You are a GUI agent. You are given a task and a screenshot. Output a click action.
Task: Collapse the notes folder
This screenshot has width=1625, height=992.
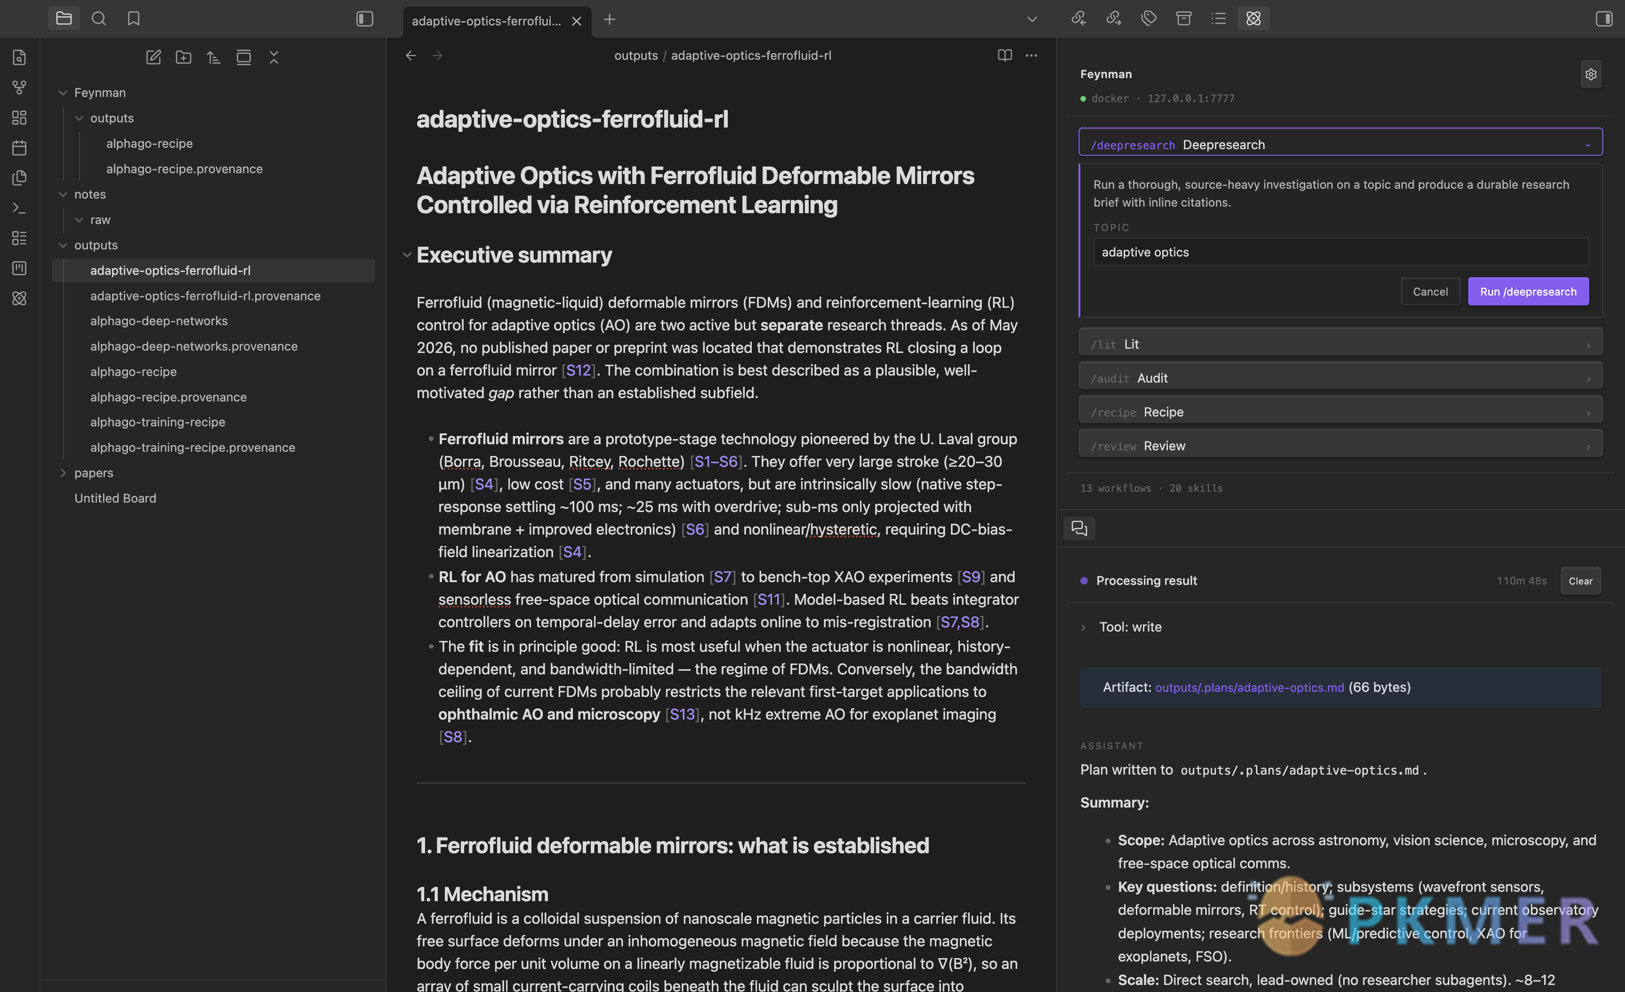pos(63,194)
